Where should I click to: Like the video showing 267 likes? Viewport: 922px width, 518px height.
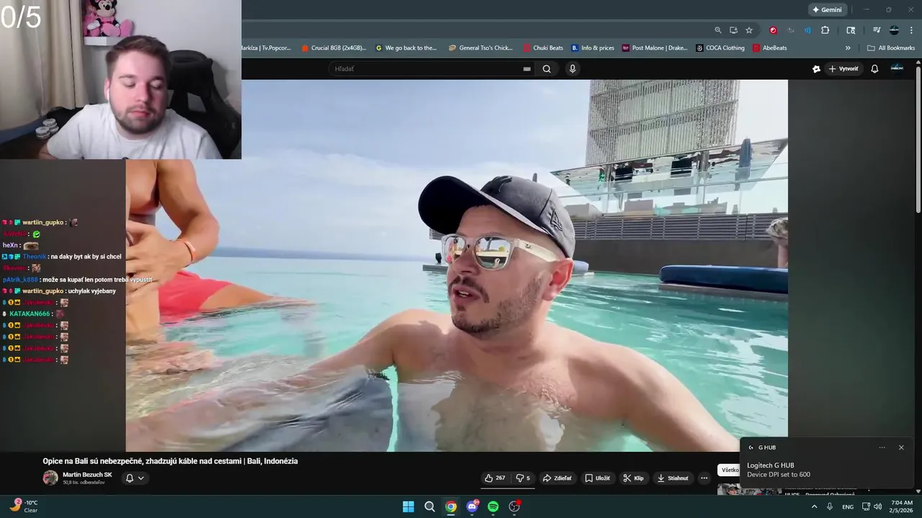[x=495, y=478]
